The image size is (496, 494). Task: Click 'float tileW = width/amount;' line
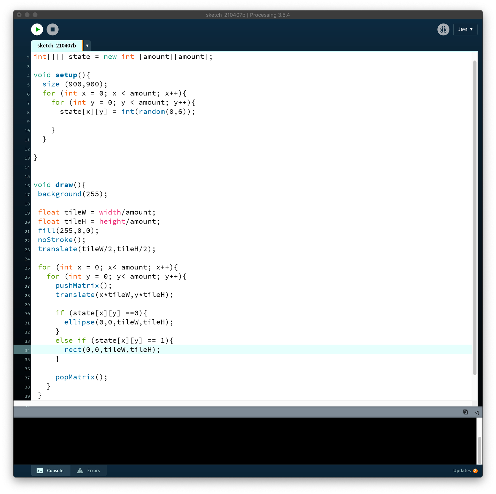pyautogui.click(x=97, y=212)
